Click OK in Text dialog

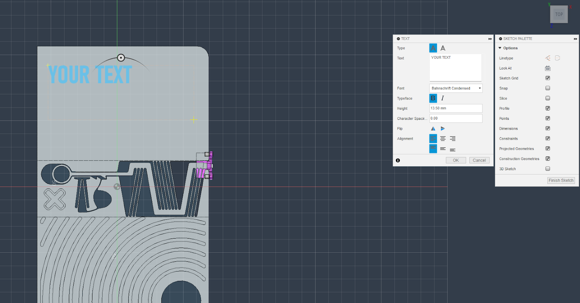coord(456,160)
